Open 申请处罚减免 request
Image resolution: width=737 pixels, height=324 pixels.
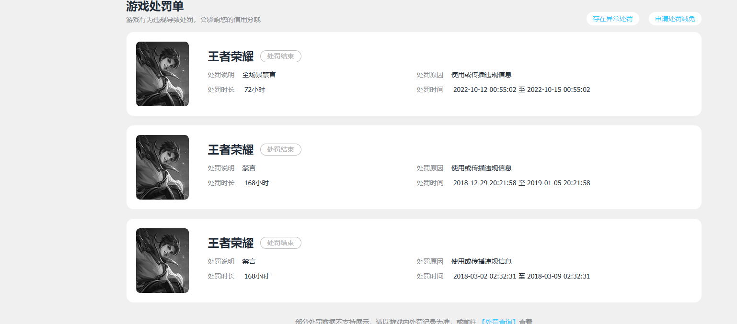point(675,19)
